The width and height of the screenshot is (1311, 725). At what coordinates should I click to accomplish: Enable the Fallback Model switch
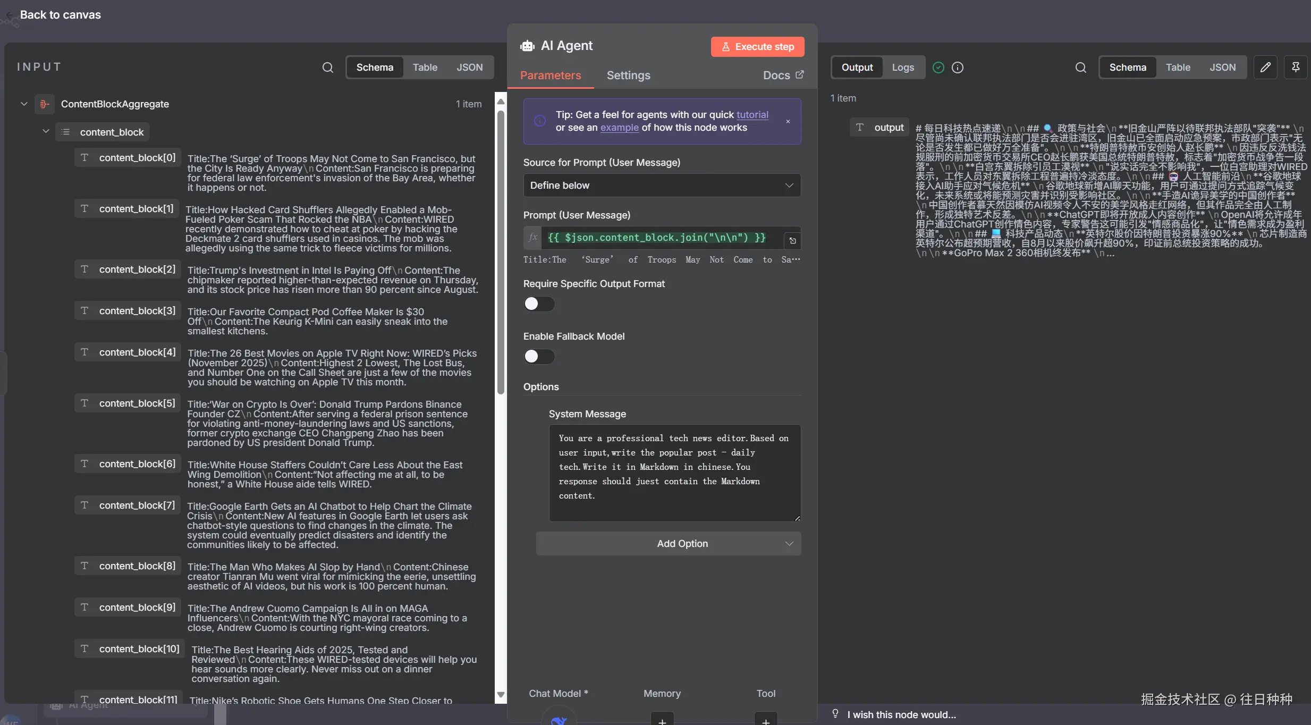(x=539, y=357)
